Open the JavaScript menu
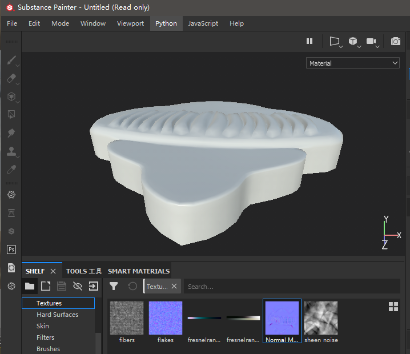This screenshot has width=410, height=354. [203, 23]
